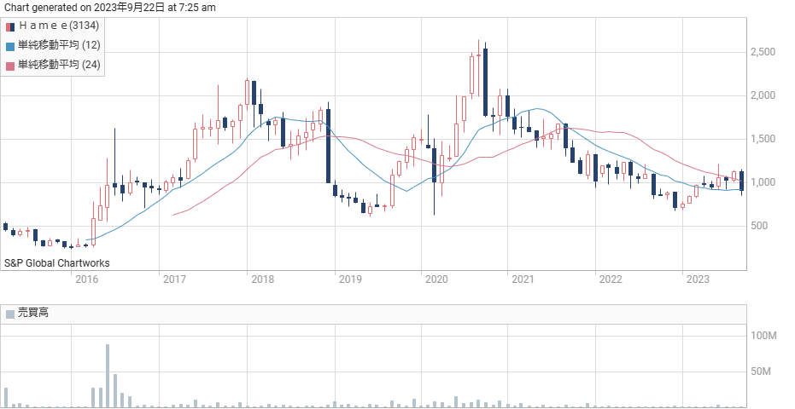Click the tallest volume bar in 2016
795x409 pixels.
[108, 376]
